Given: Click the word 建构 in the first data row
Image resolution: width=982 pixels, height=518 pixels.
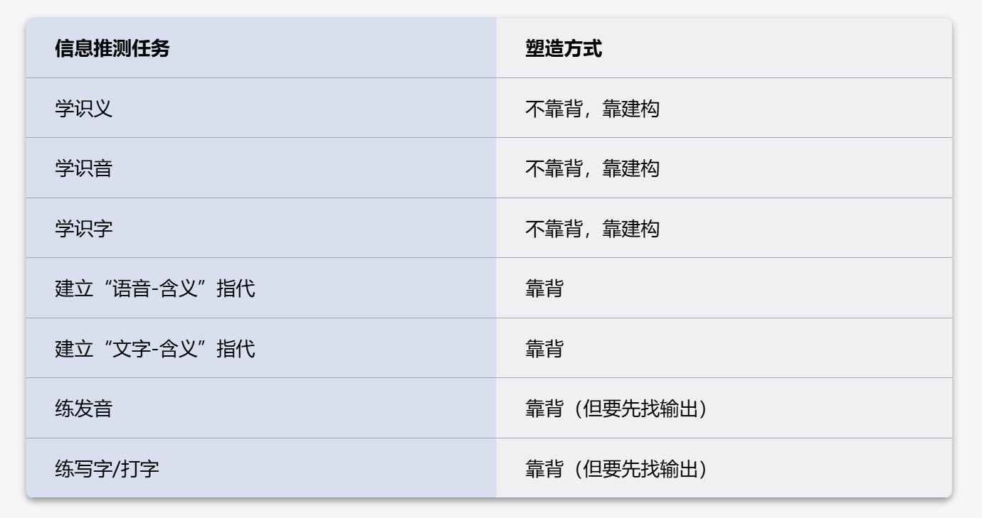Looking at the screenshot, I should [640, 109].
